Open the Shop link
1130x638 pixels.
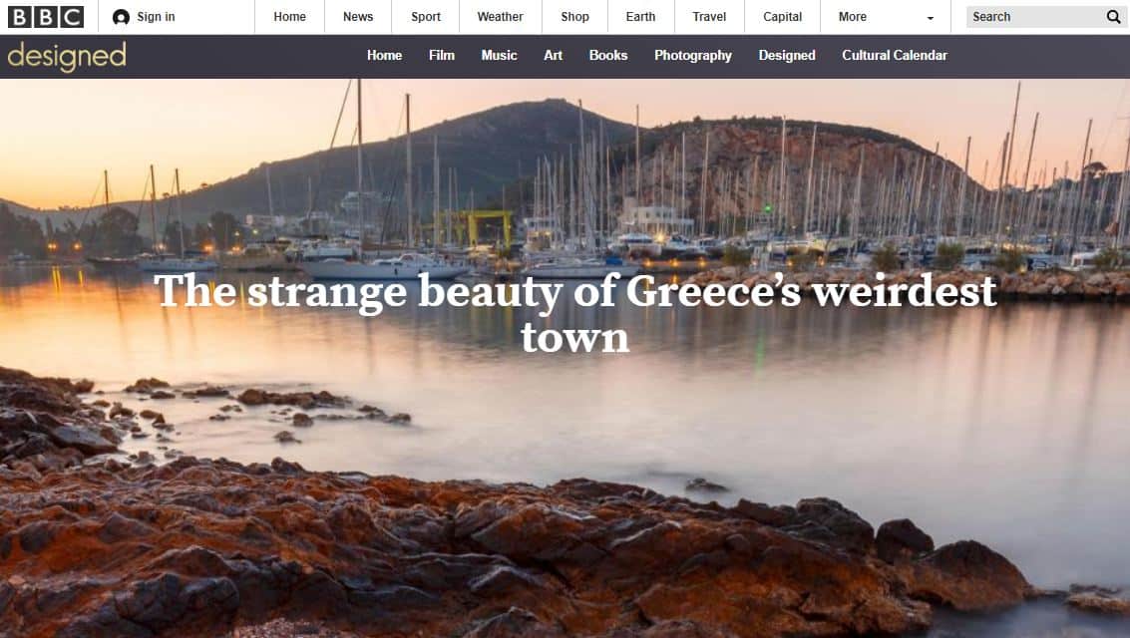[575, 17]
